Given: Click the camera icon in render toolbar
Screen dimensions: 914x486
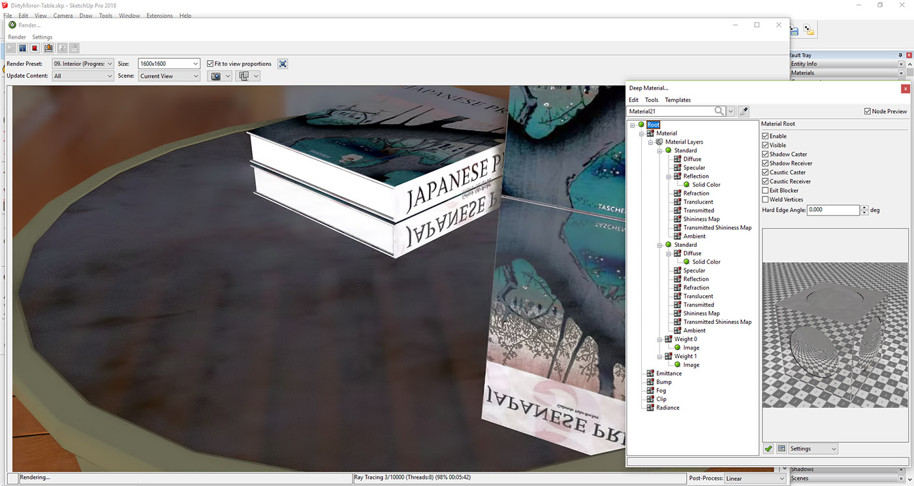Looking at the screenshot, I should pyautogui.click(x=216, y=76).
